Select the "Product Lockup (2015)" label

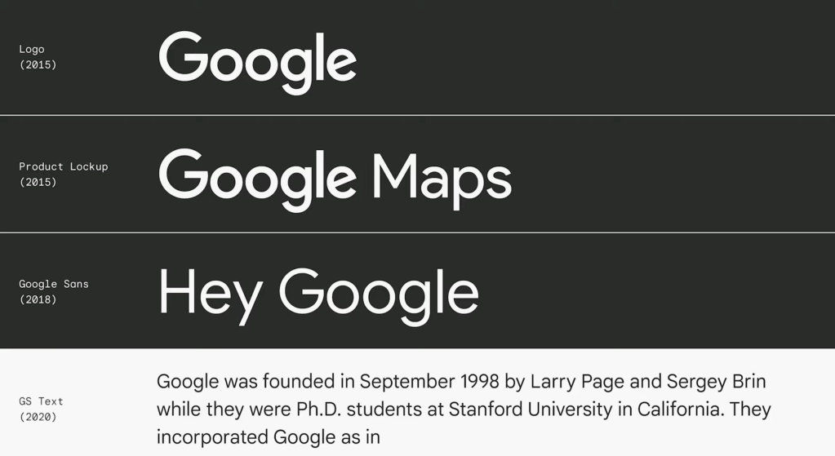coord(63,174)
